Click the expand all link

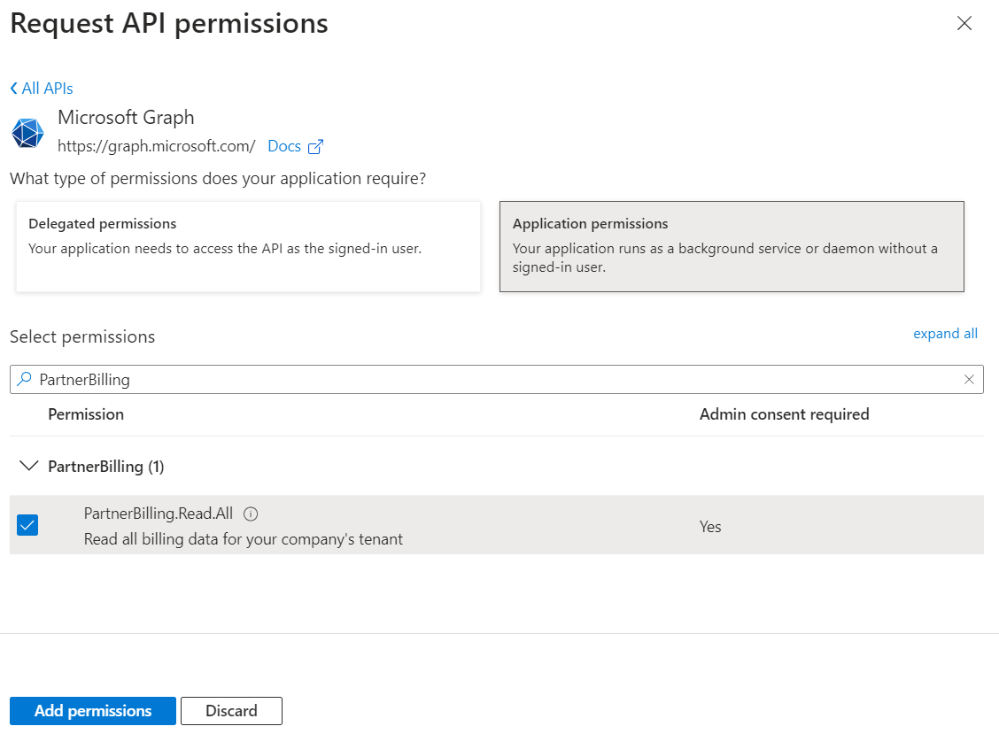click(945, 334)
